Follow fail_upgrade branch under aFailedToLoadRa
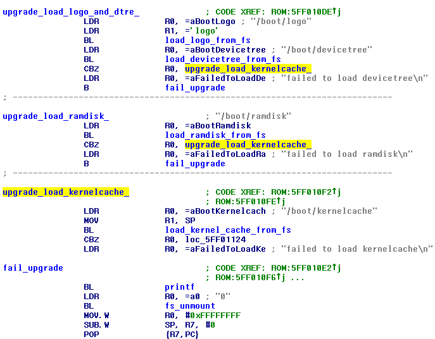This screenshot has height=339, width=435. pyautogui.click(x=195, y=164)
